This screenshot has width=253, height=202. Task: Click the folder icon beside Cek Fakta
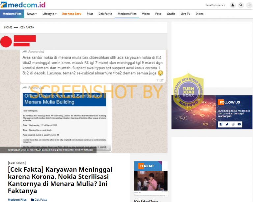click(x=33, y=200)
